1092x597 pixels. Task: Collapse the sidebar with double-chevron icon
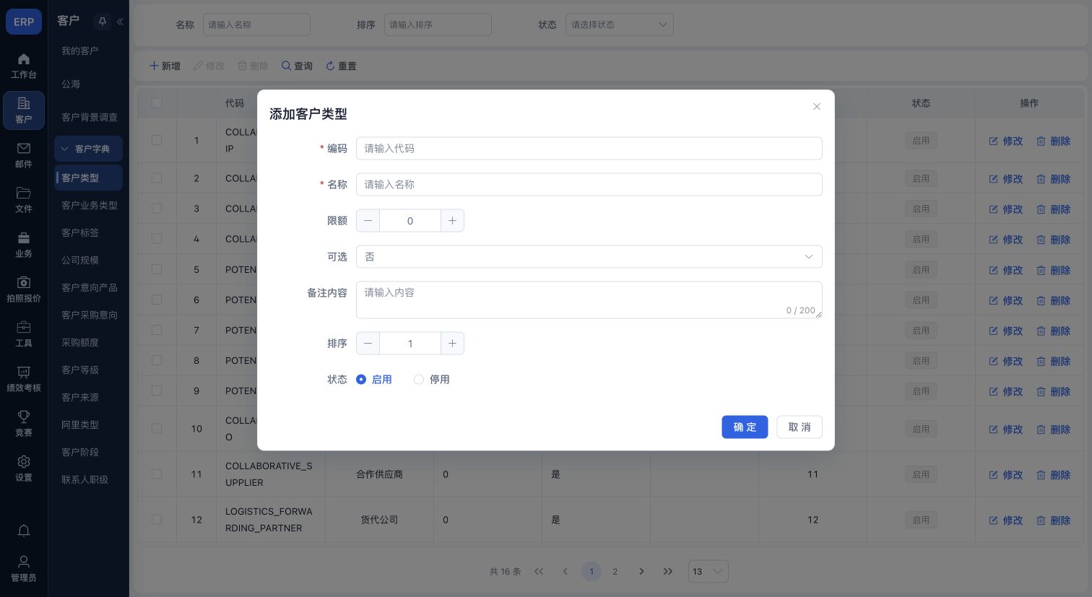120,22
